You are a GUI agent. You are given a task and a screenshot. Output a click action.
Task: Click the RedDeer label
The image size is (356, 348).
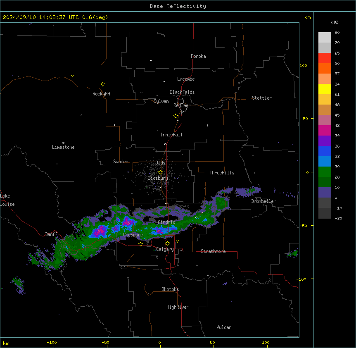point(182,105)
